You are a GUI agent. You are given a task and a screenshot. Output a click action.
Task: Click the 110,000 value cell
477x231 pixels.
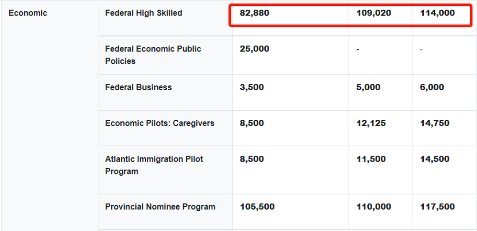(x=374, y=207)
